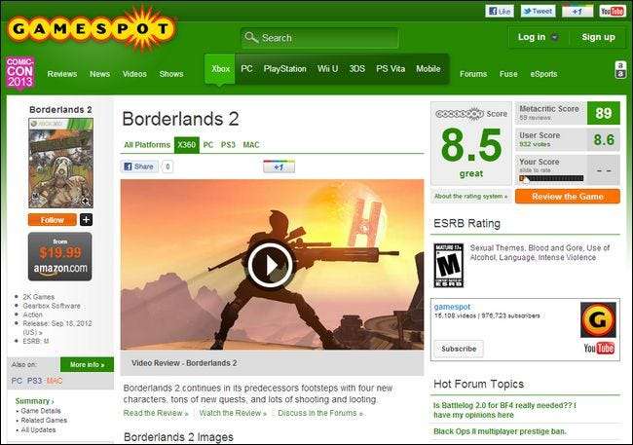
Task: Select the Xbox platform tab
Action: tap(220, 68)
